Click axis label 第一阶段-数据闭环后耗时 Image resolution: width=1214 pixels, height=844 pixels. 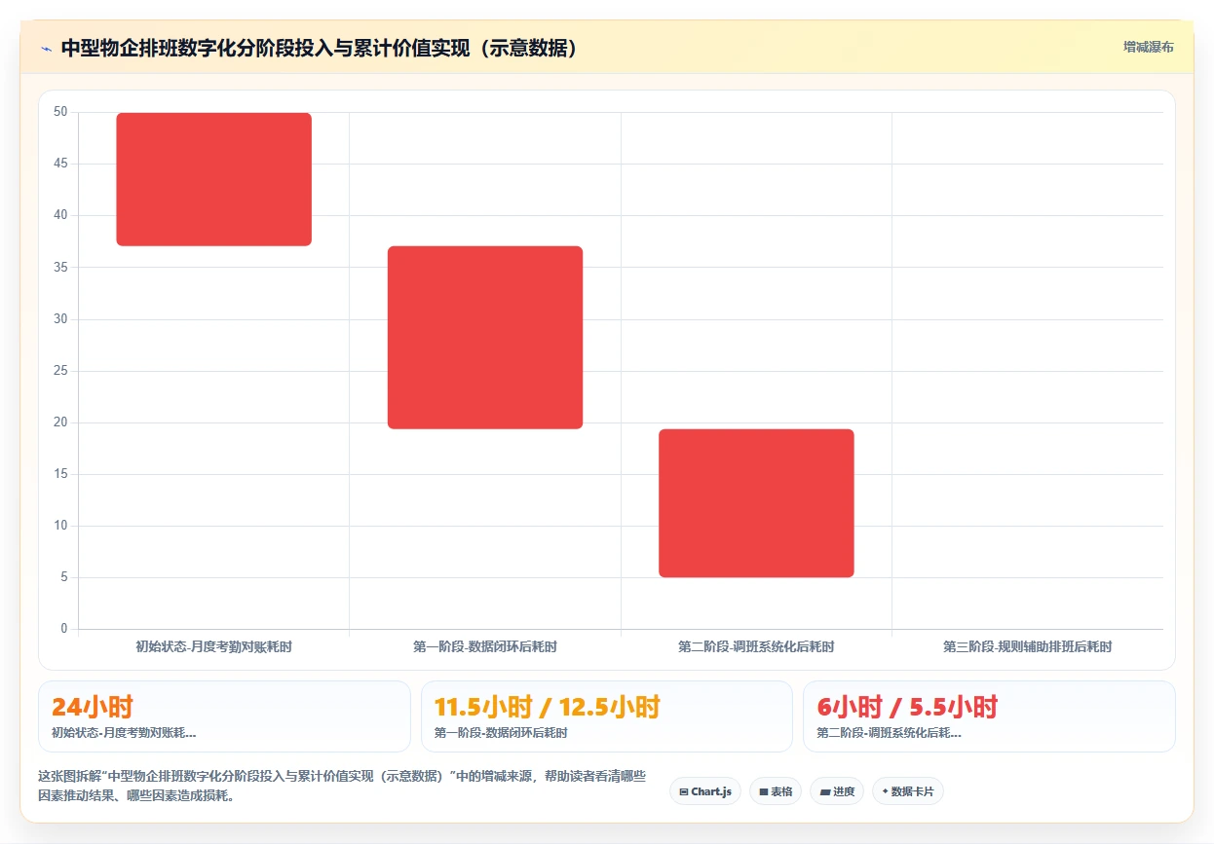pyautogui.click(x=485, y=646)
